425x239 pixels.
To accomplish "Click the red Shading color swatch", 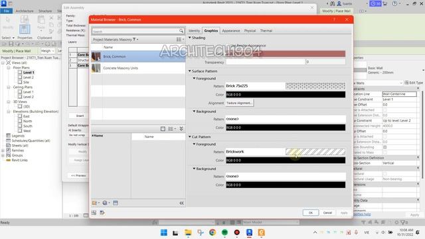I will pos(286,54).
